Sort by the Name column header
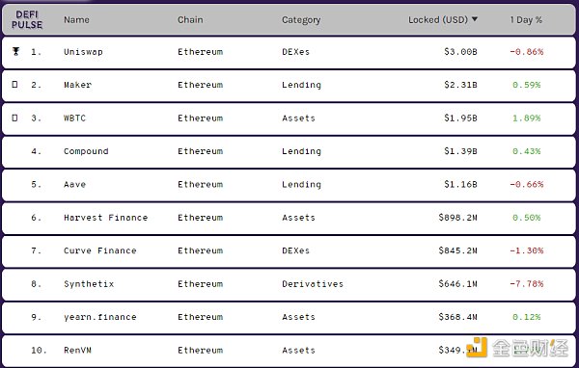The width and height of the screenshot is (579, 368). tap(76, 19)
